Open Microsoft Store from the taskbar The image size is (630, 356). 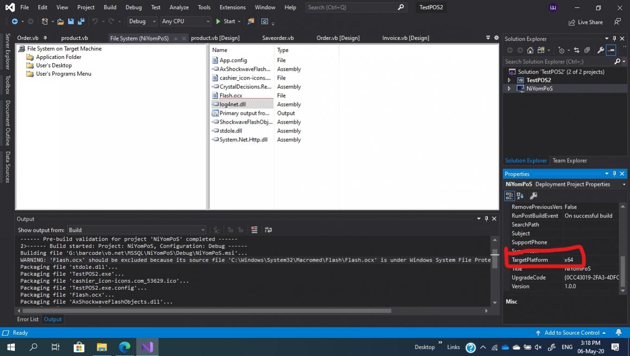(79, 347)
